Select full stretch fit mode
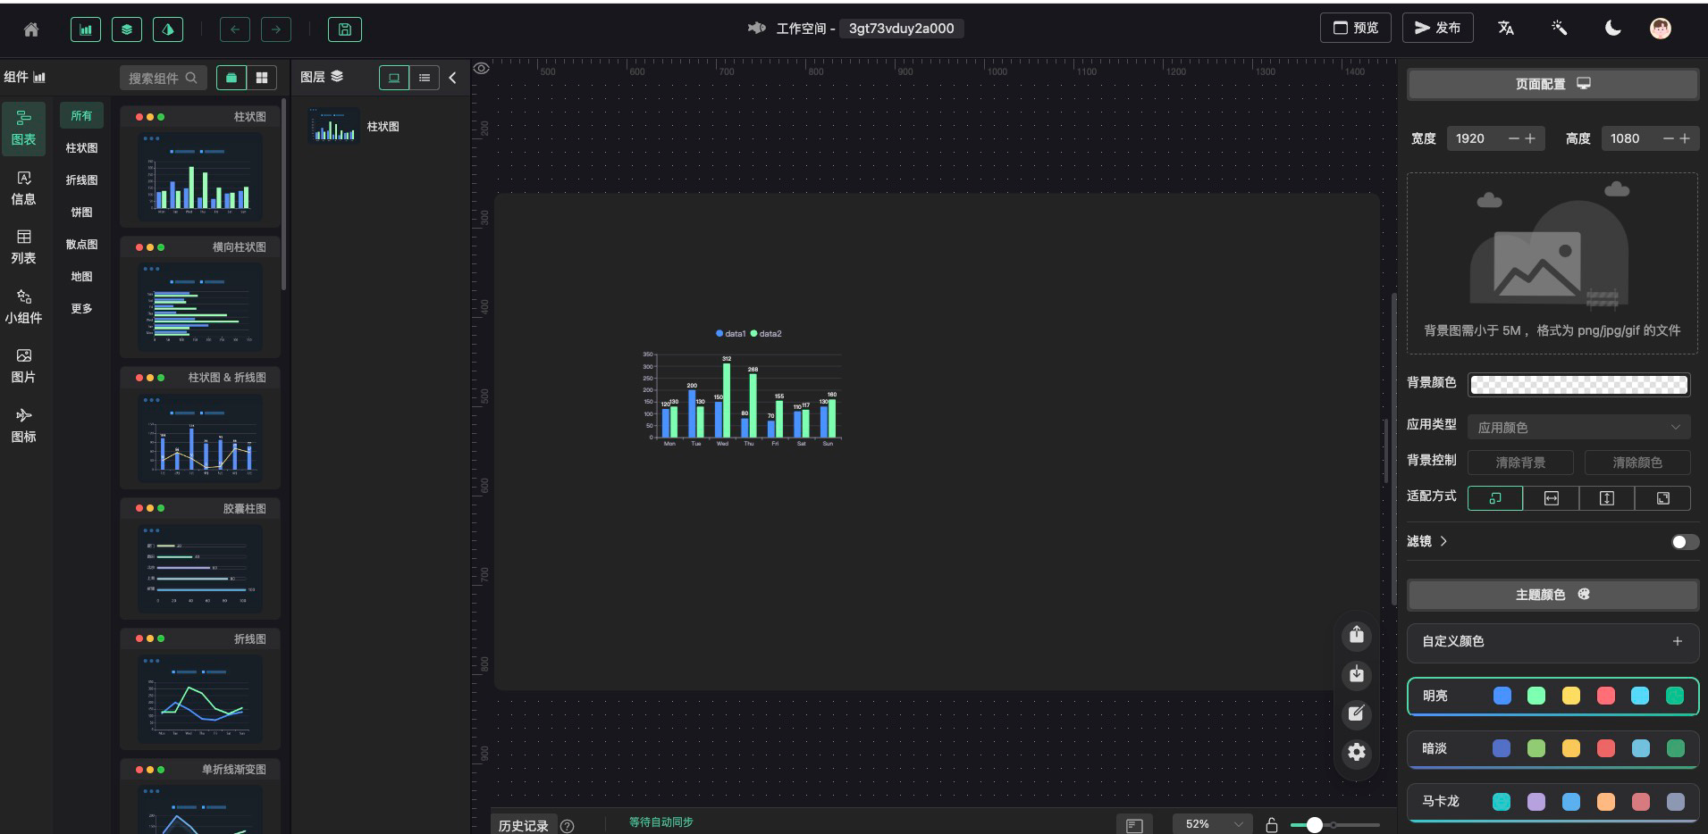The height and width of the screenshot is (834, 1708). 1662,498
